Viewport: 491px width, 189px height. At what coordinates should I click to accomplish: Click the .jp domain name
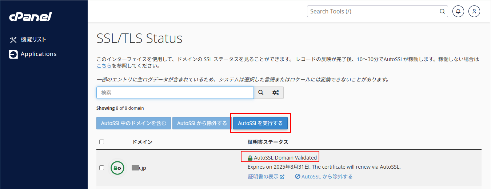pos(139,168)
